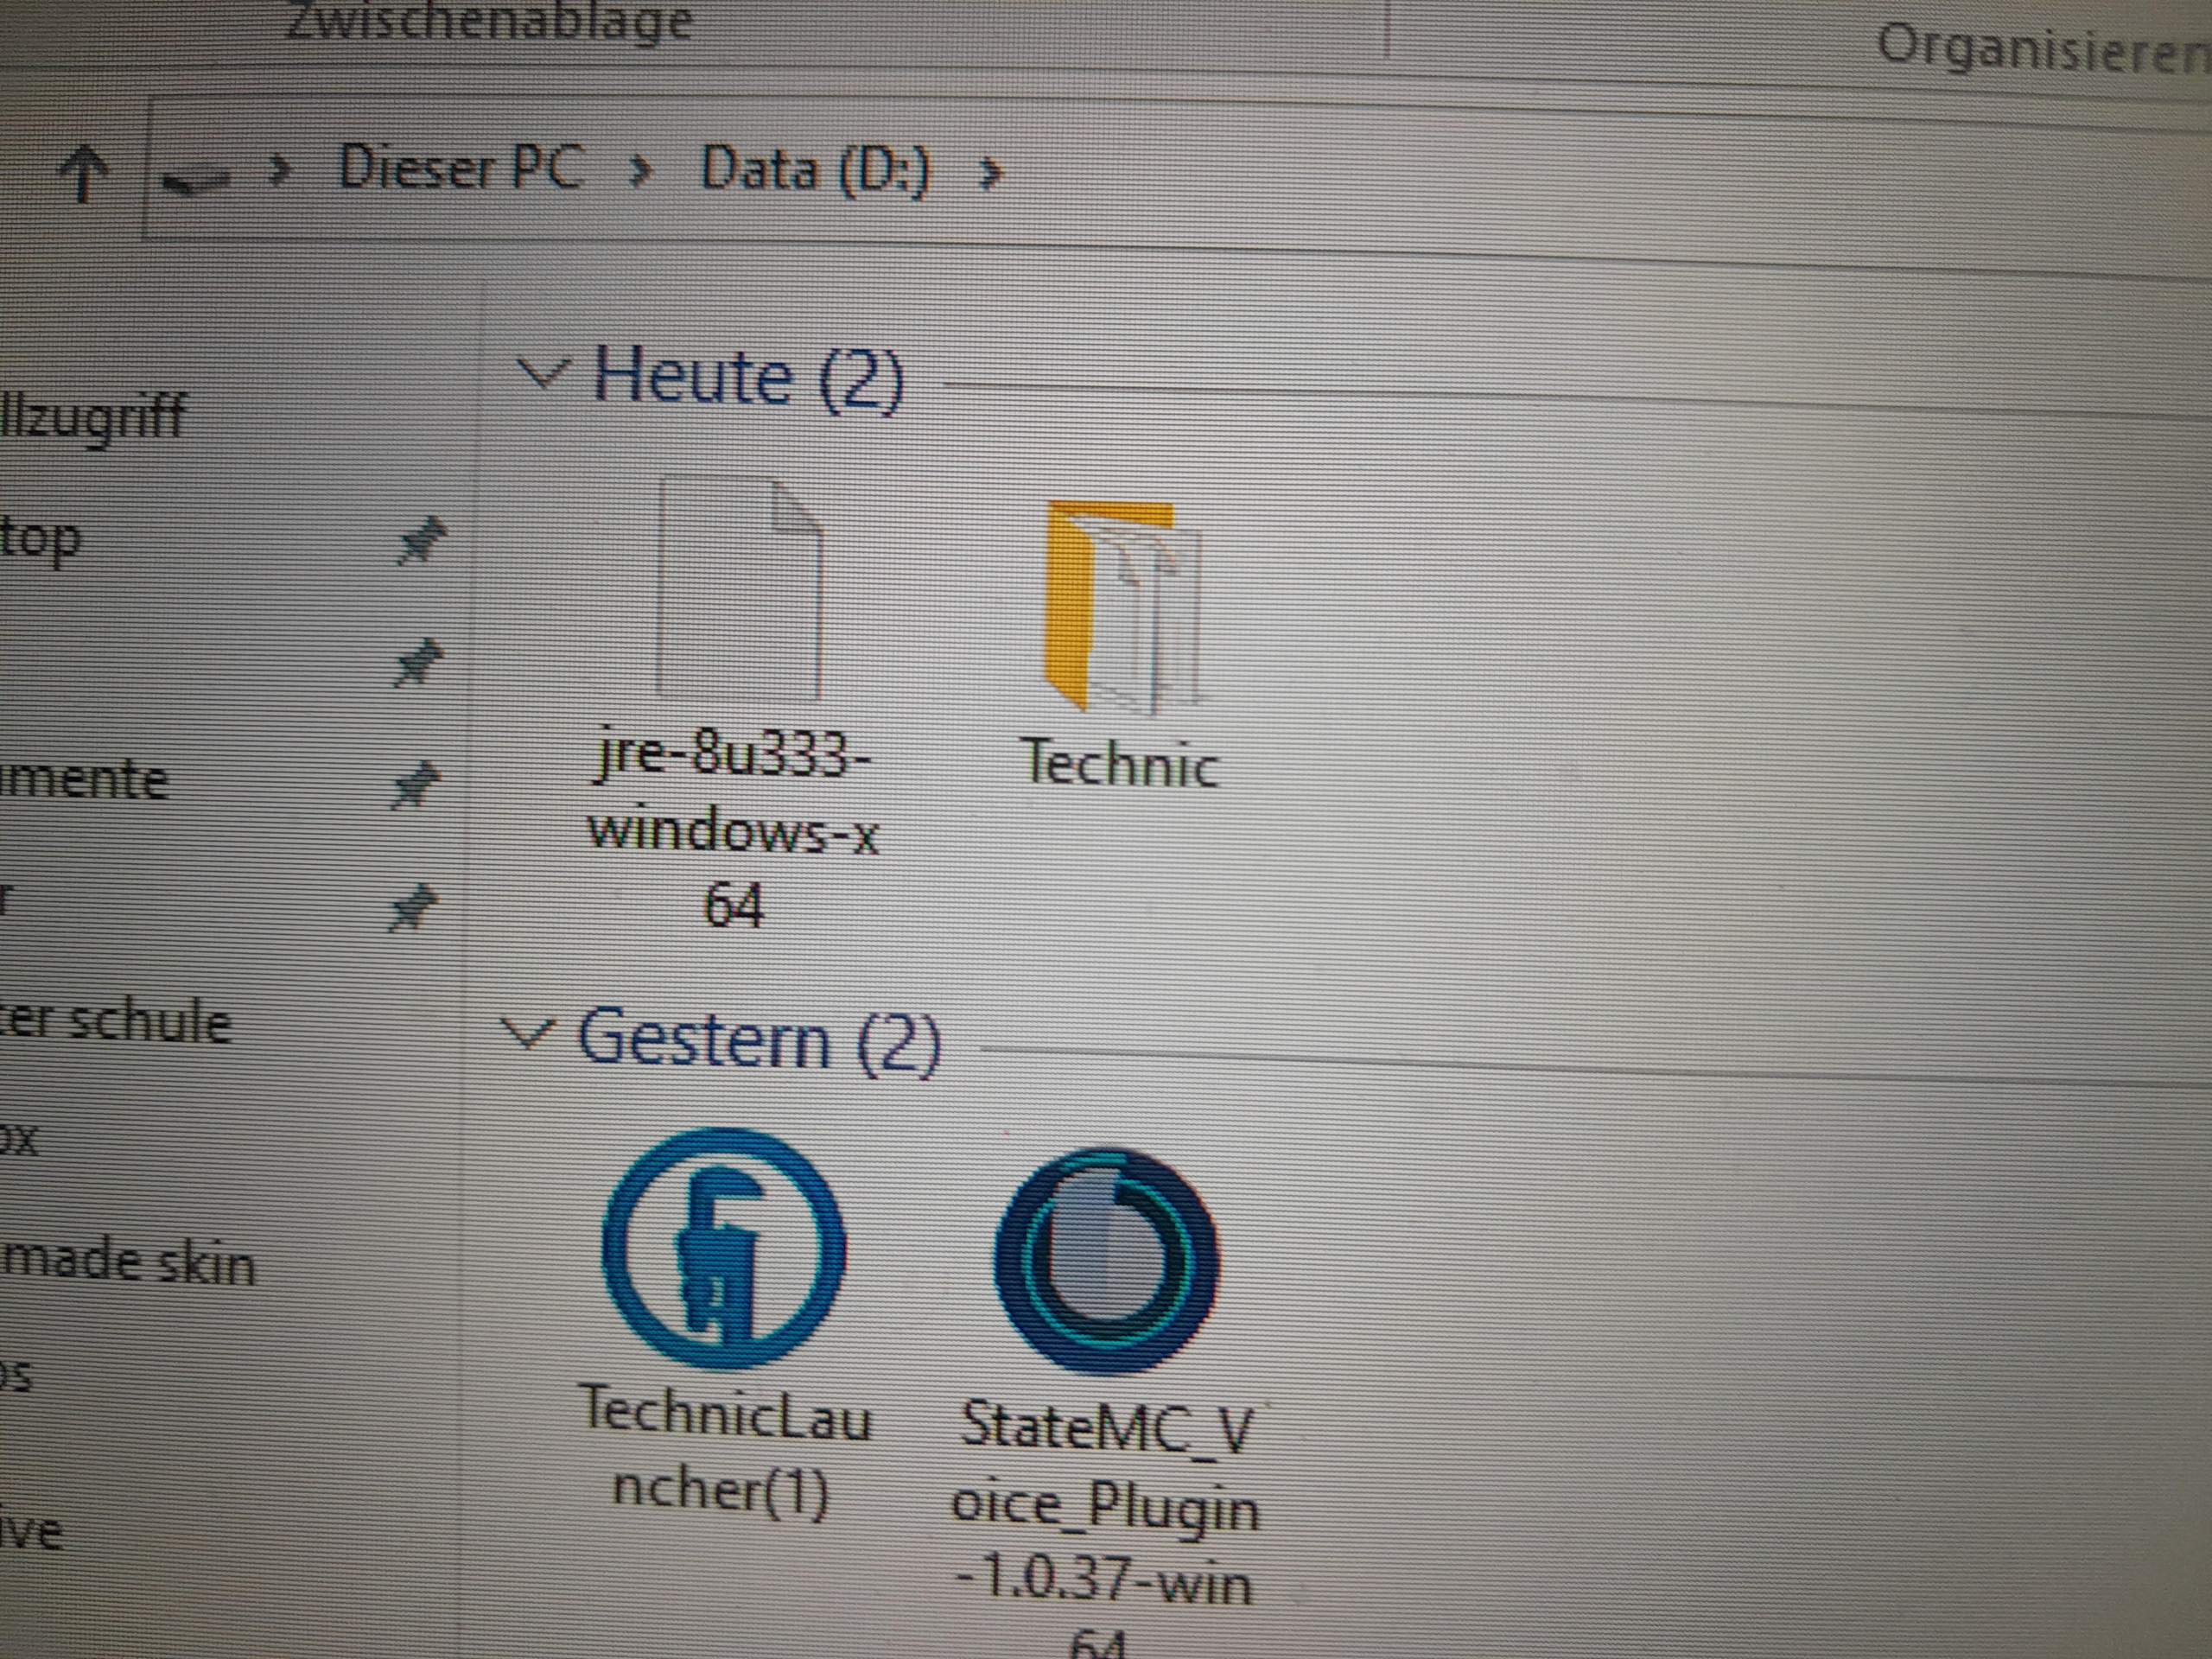Select the jre-8u333-windows-x64 file icon
This screenshot has height=1659, width=2212.
740,590
